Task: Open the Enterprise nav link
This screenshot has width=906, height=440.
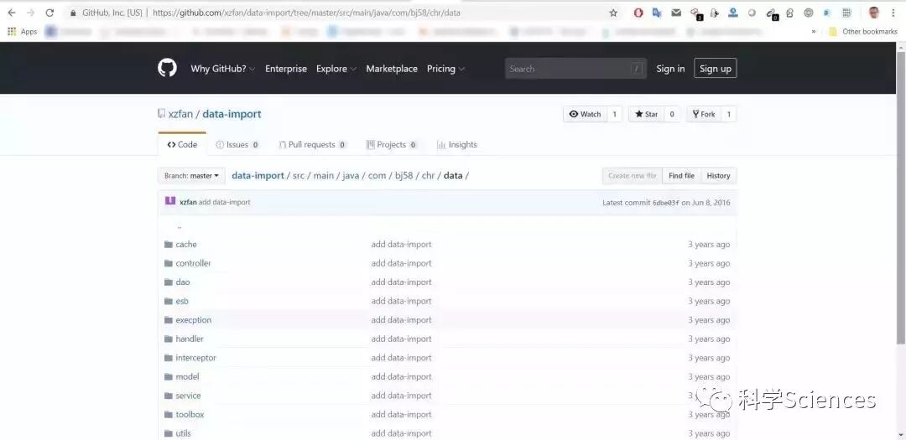Action: [x=286, y=69]
